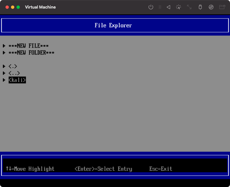Click the arrow beside ***NEW FOLDER***

(x=4, y=53)
